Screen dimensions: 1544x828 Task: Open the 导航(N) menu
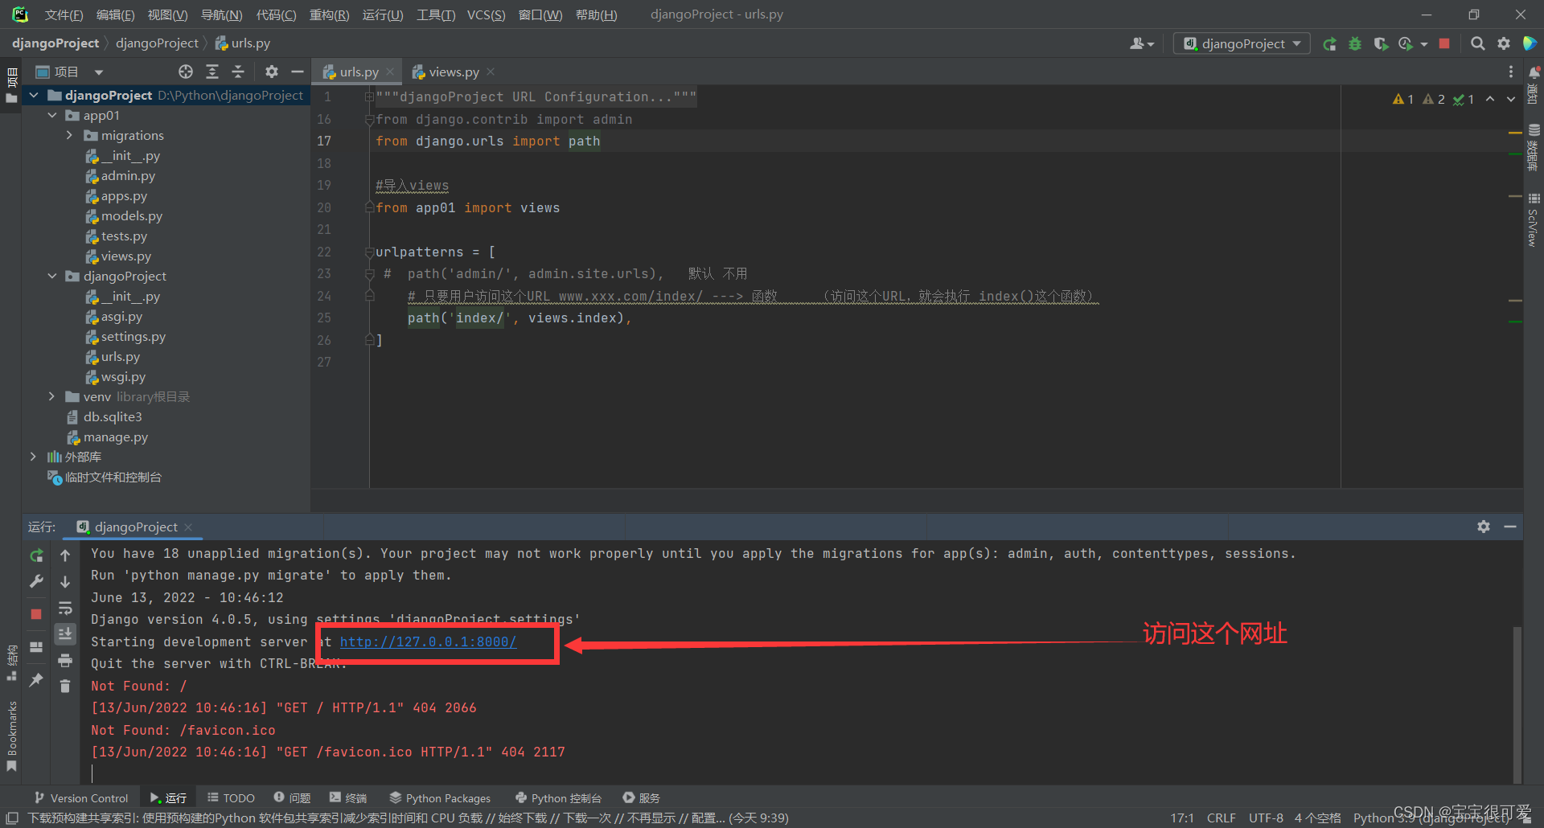coord(221,14)
